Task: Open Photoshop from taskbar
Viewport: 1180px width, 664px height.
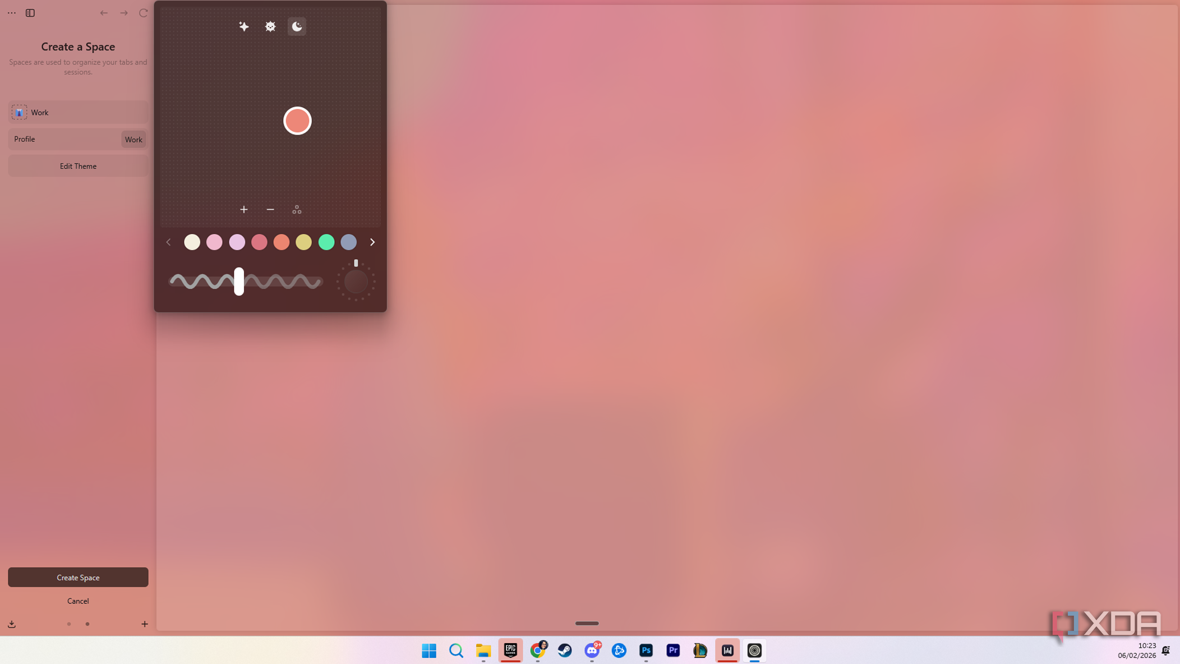Action: point(646,651)
